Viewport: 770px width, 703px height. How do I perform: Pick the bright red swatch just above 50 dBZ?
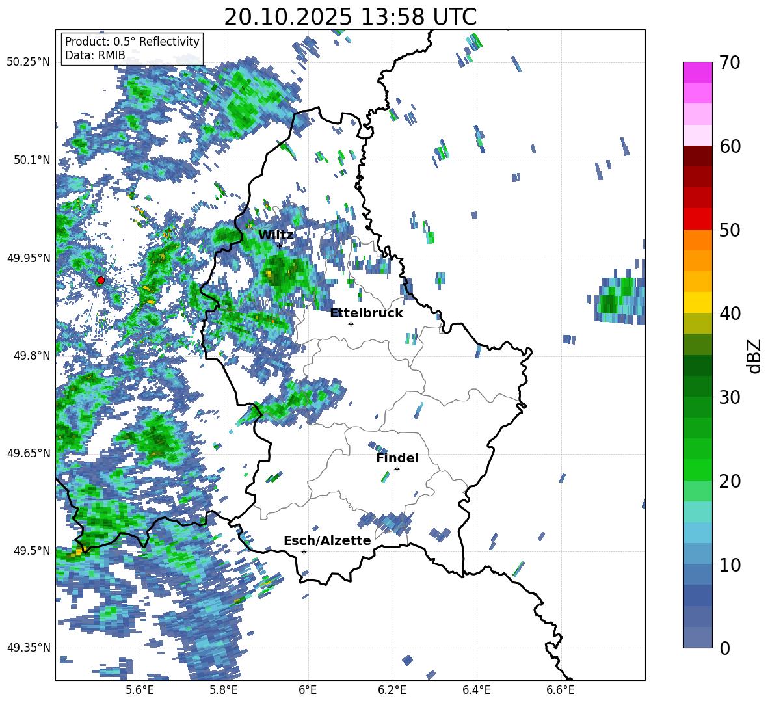[697, 219]
